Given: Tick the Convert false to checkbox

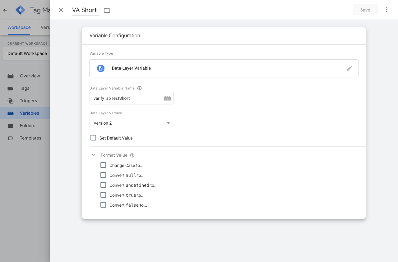Looking at the screenshot, I should pyautogui.click(x=103, y=205).
